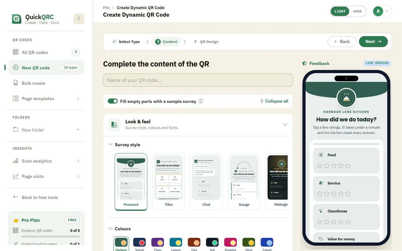The width and height of the screenshot is (402, 251).
Task: Open the account avatar dropdown
Action: click(x=382, y=11)
